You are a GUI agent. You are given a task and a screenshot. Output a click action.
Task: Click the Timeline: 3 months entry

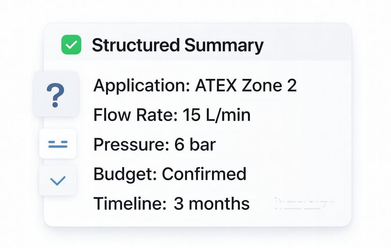[x=171, y=203]
